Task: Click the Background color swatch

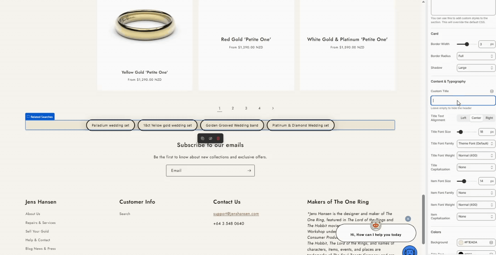Action: 461,243
